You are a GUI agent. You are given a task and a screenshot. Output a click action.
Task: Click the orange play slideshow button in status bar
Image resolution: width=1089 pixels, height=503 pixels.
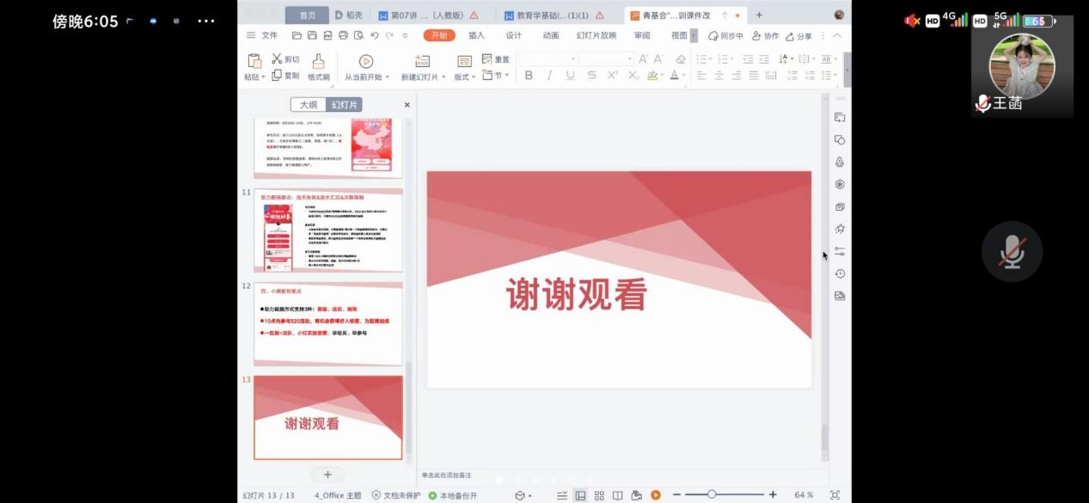coord(656,495)
